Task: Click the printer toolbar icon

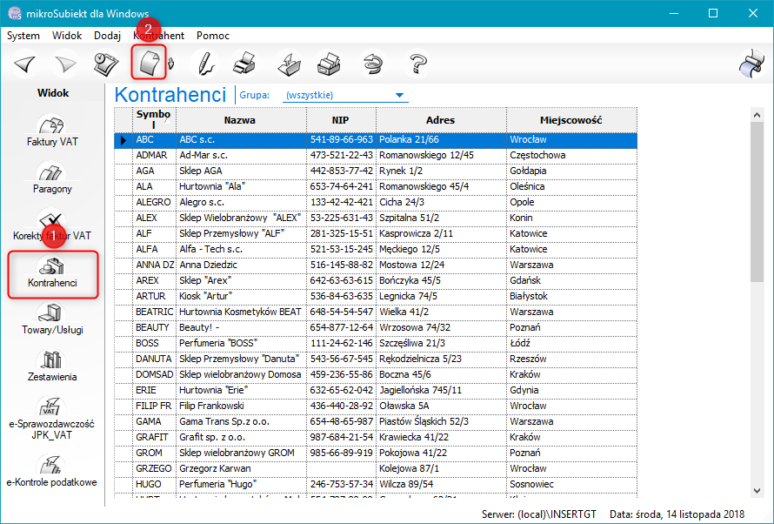Action: 244,64
